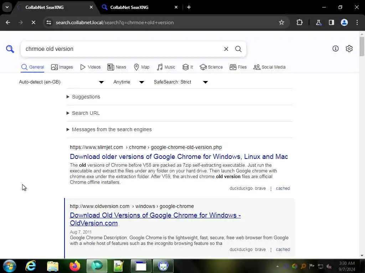The height and width of the screenshot is (273, 365).
Task: Bookmark this page with star icon
Action: pos(282,22)
